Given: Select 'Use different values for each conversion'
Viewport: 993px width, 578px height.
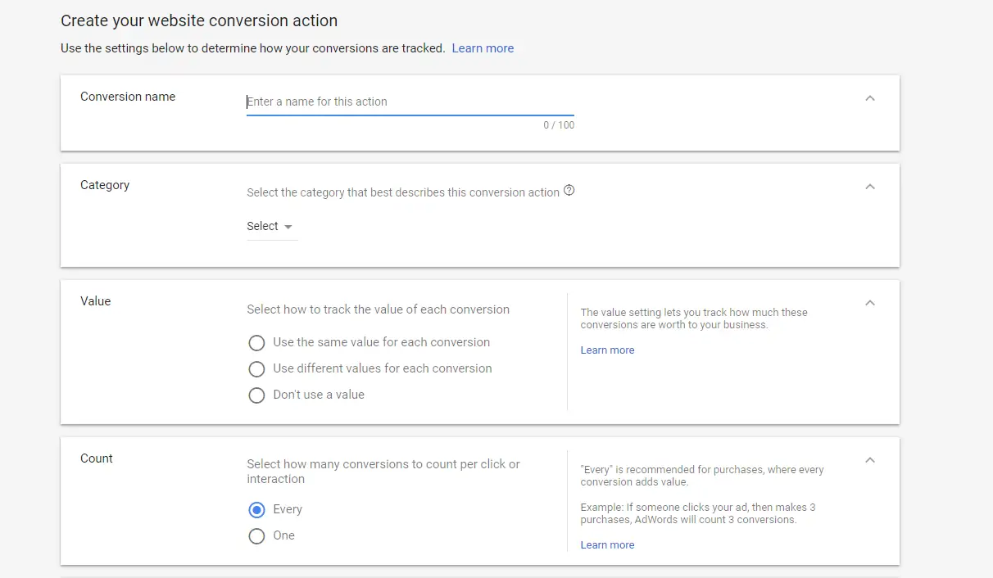Looking at the screenshot, I should click(x=256, y=368).
